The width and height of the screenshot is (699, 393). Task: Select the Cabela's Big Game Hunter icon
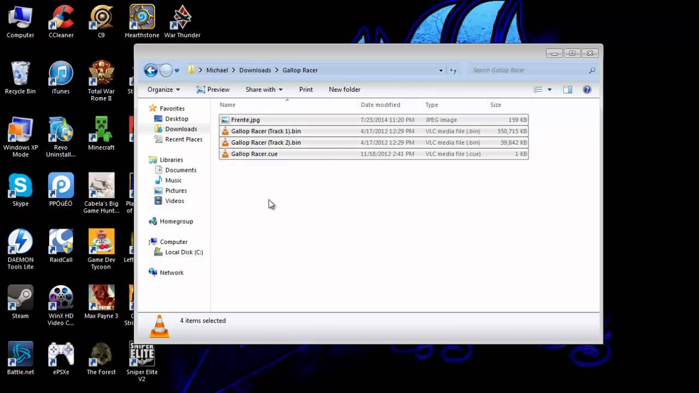pos(101,193)
